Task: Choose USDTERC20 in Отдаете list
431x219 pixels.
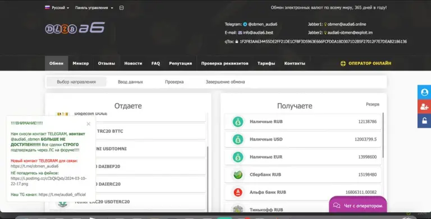Action: point(150,202)
